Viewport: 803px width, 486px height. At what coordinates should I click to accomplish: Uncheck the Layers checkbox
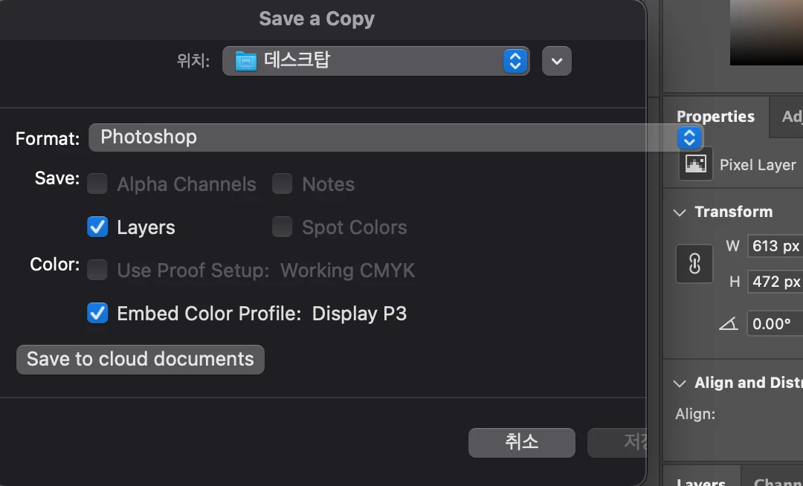(97, 227)
